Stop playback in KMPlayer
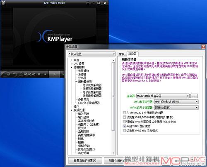This screenshot has height=167, width=207. [39, 74]
